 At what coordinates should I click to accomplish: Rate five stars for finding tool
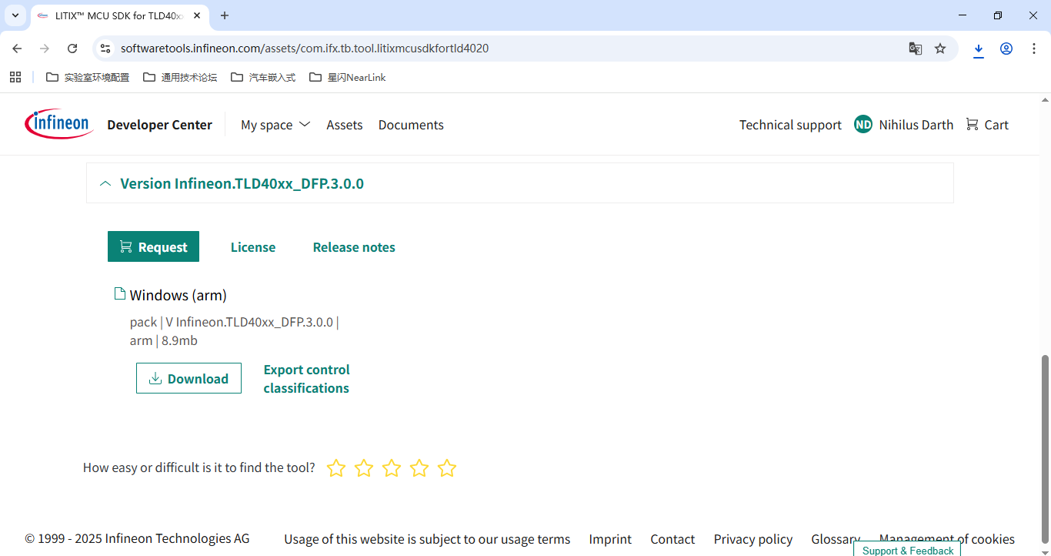447,467
